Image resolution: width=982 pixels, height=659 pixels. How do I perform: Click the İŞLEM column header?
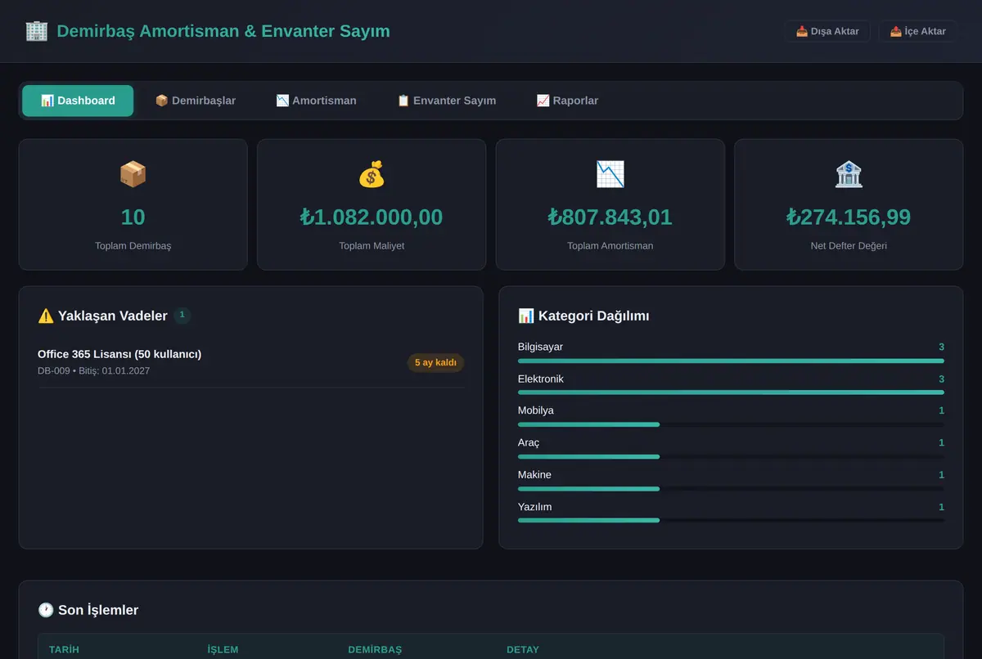click(x=223, y=650)
